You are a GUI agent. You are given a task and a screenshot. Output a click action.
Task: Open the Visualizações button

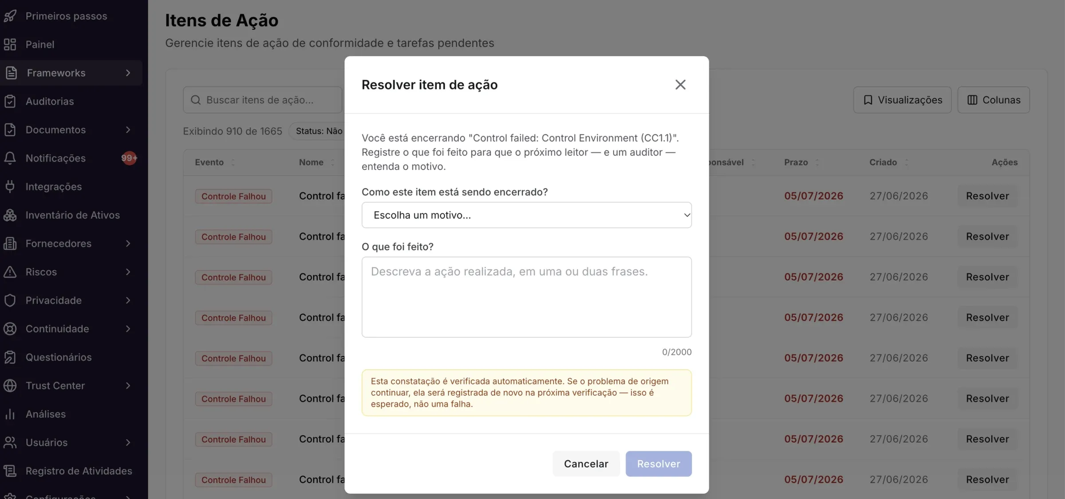point(902,100)
